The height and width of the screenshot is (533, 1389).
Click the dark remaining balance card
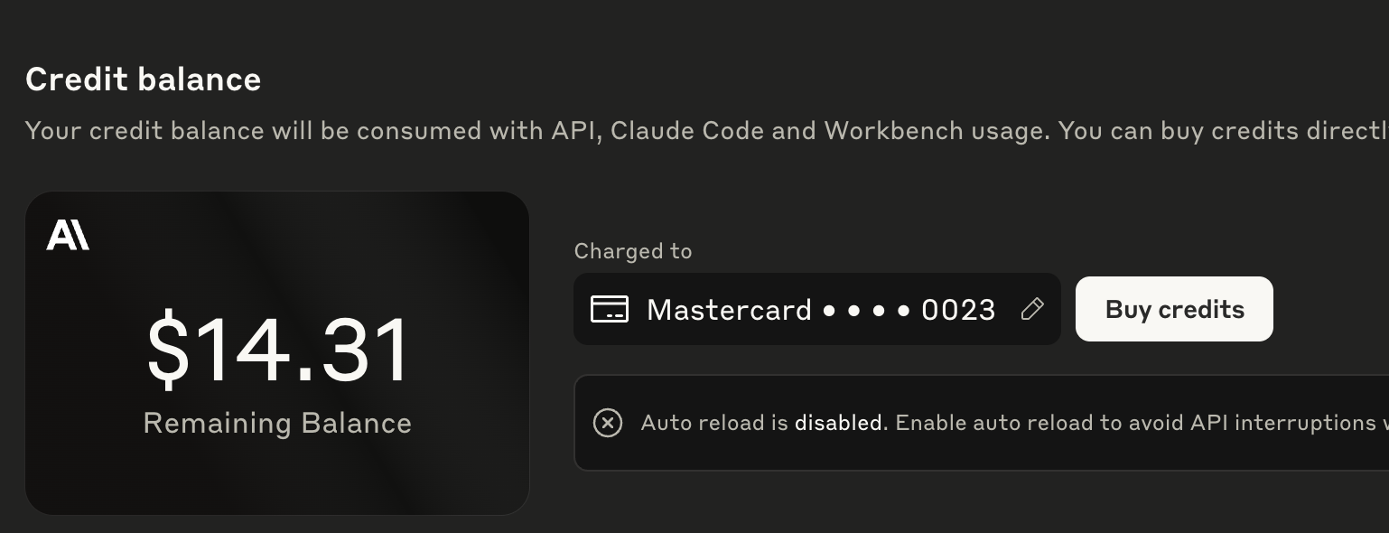(x=277, y=353)
